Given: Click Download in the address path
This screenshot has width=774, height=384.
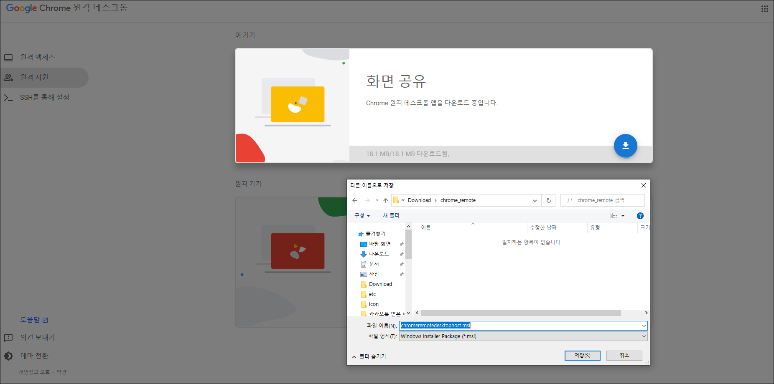Looking at the screenshot, I should [x=419, y=200].
